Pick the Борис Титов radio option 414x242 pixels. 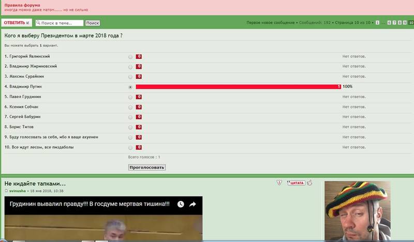(130, 127)
